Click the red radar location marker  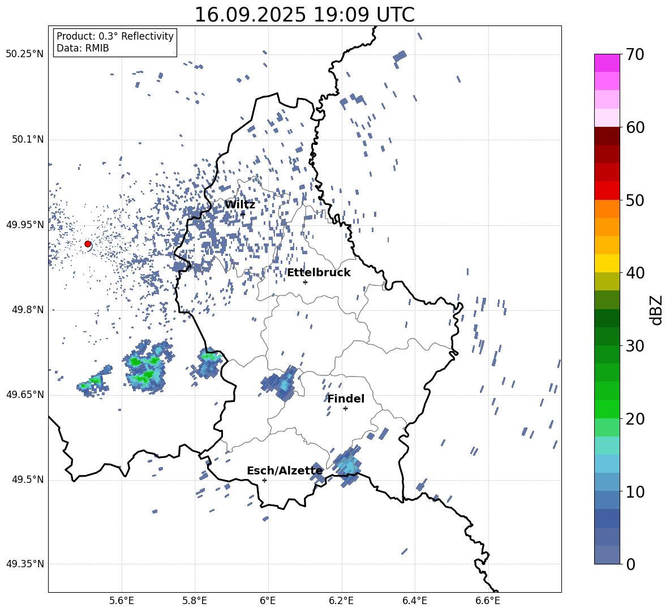(88, 244)
